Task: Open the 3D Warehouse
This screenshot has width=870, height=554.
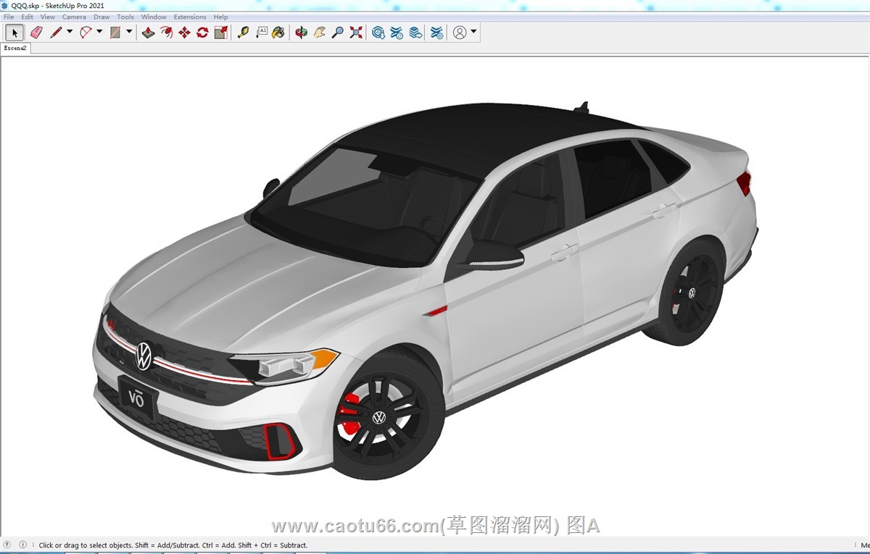Action: [378, 33]
